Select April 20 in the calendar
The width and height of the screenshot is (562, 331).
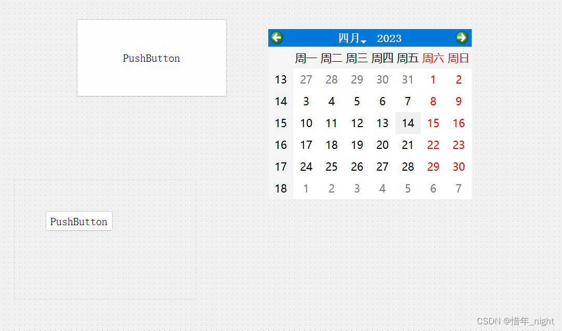click(382, 145)
